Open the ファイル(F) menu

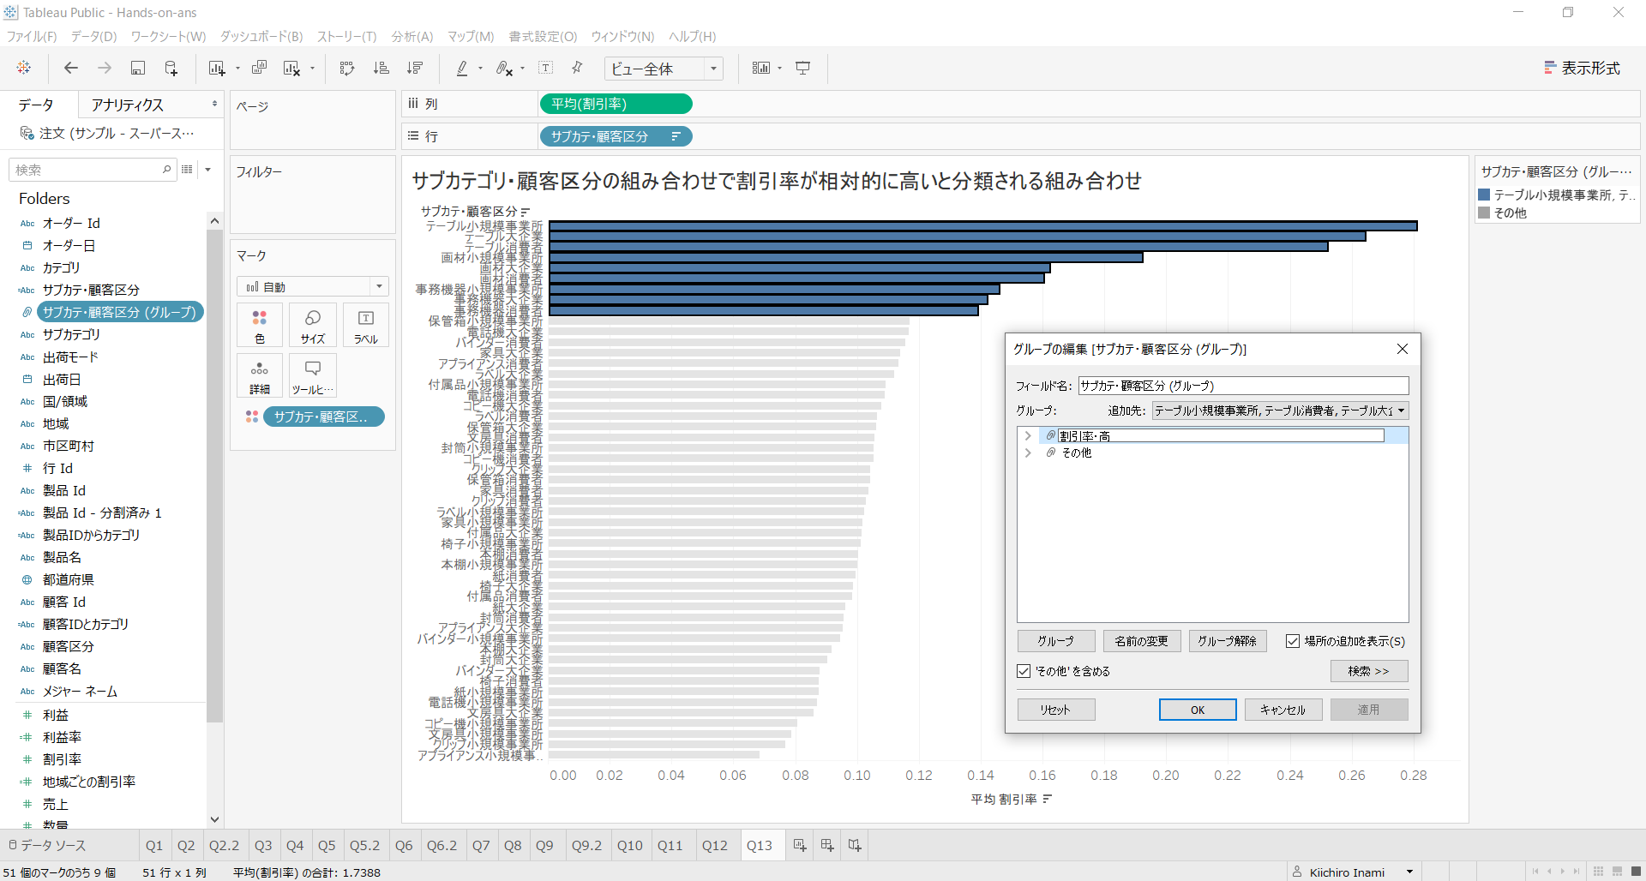click(32, 36)
